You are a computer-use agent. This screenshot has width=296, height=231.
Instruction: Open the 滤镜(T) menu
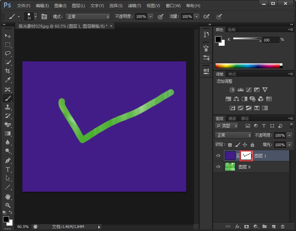pyautogui.click(x=134, y=6)
